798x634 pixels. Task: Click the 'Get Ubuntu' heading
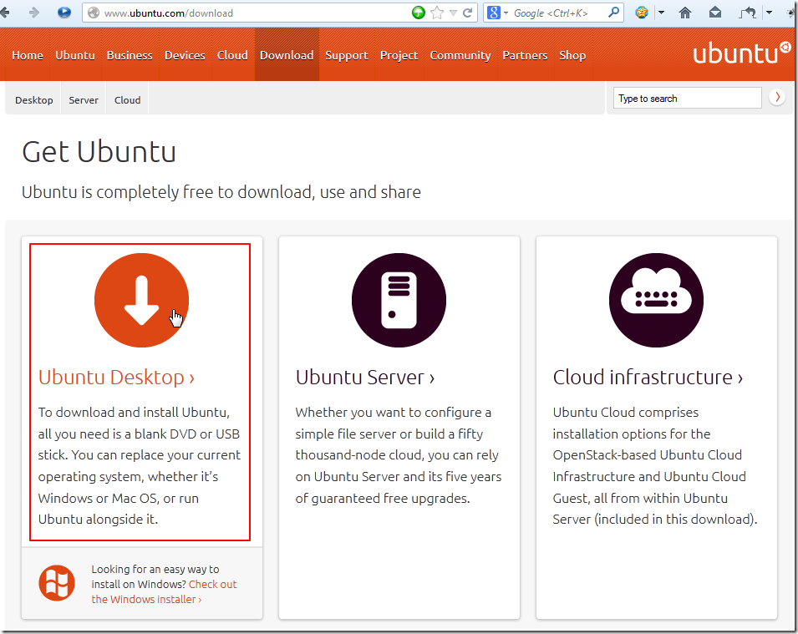click(x=99, y=152)
